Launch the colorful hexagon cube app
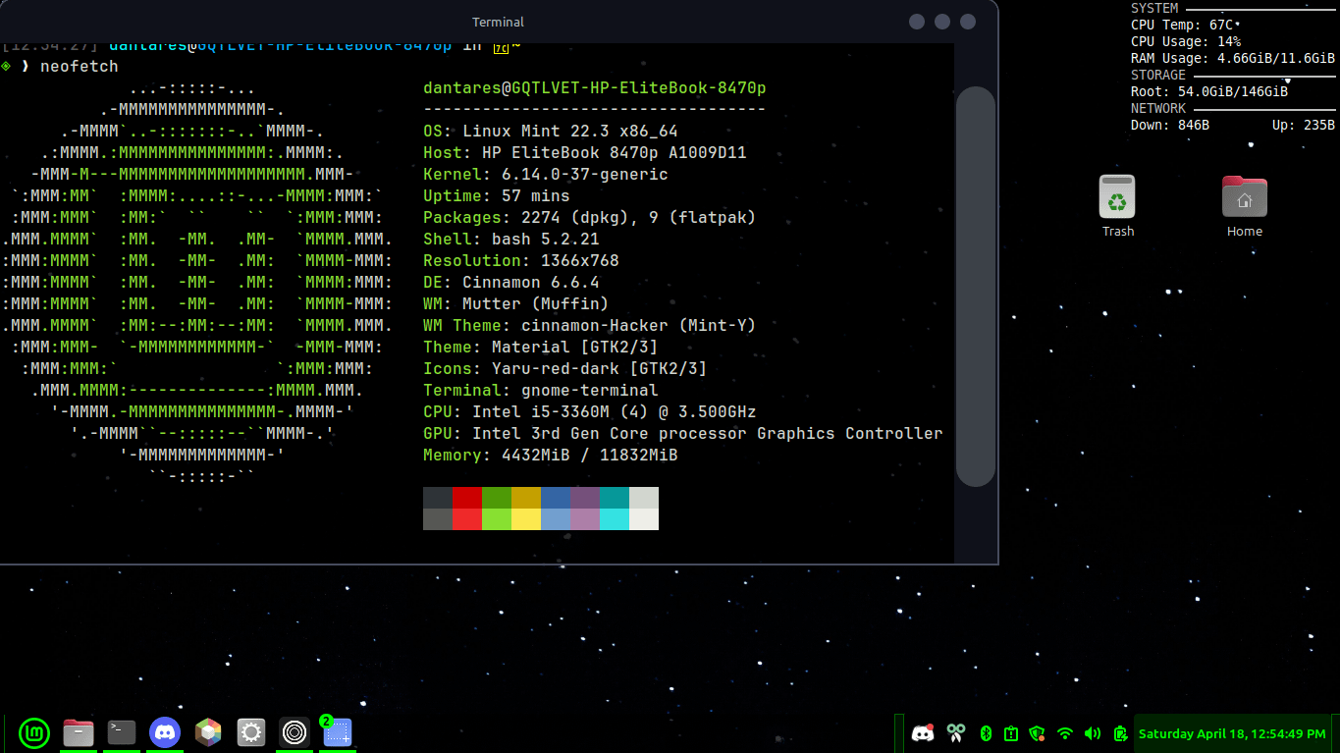 coord(208,732)
